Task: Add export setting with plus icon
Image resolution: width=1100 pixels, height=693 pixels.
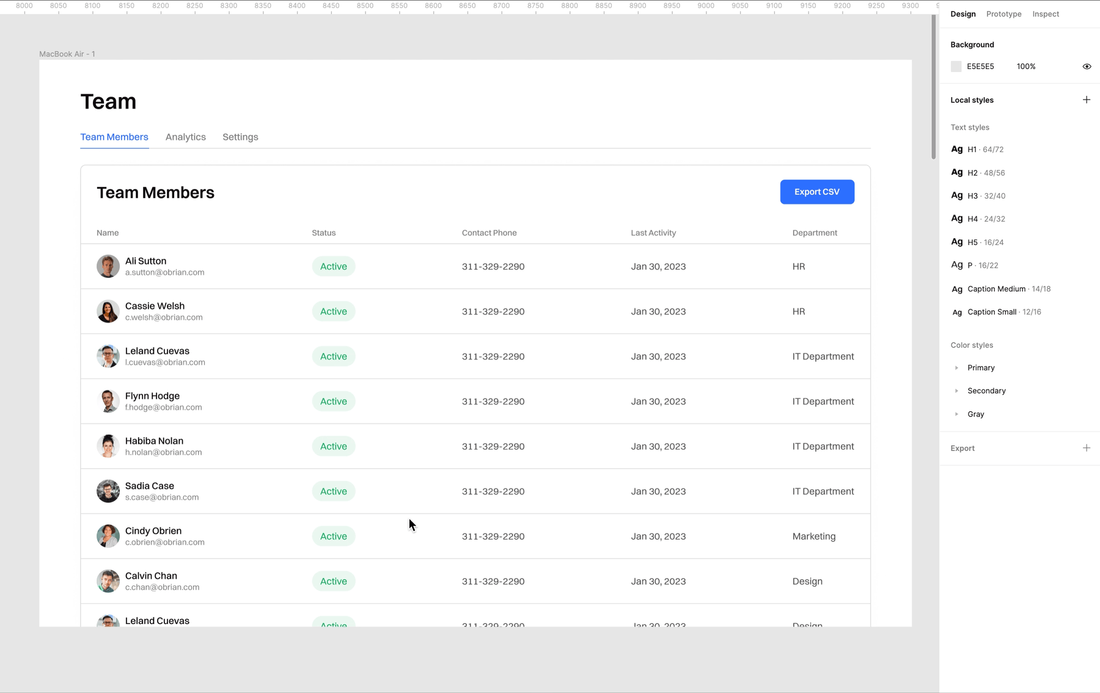Action: 1086,448
